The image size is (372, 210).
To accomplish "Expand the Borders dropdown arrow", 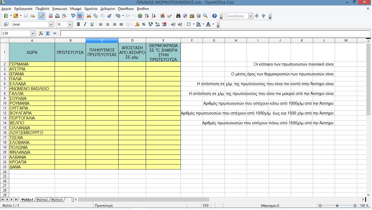I will 194,24.
